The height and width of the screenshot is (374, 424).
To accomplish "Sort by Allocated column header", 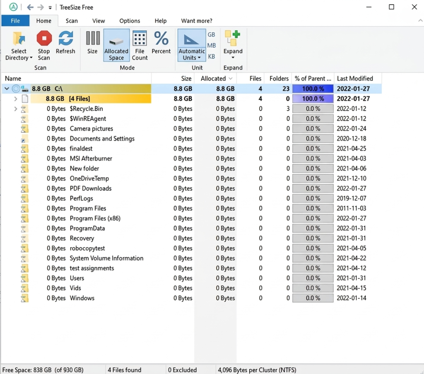I will click(x=213, y=78).
